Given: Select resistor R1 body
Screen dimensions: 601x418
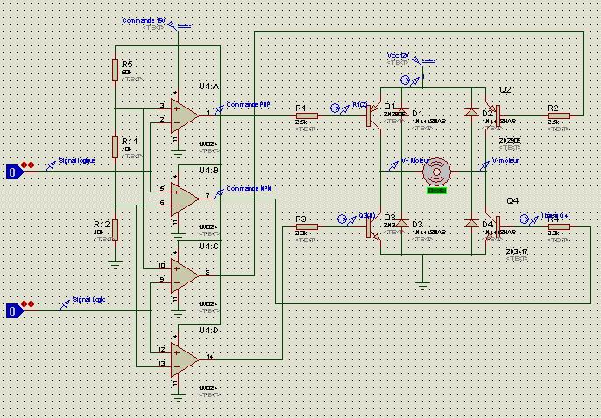Looking at the screenshot, I should (307, 115).
